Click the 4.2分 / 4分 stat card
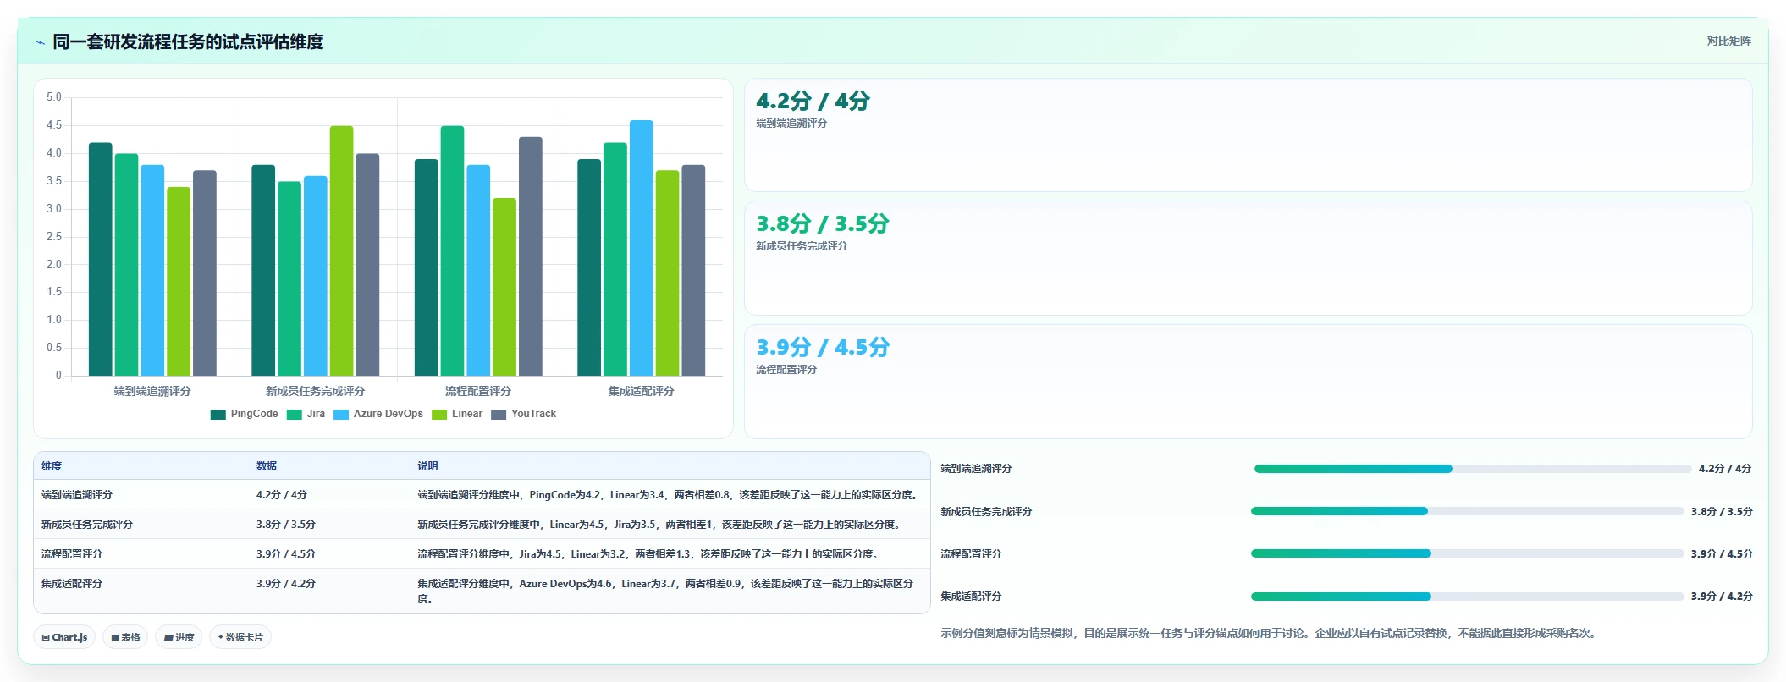The image size is (1786, 682). (1248, 135)
